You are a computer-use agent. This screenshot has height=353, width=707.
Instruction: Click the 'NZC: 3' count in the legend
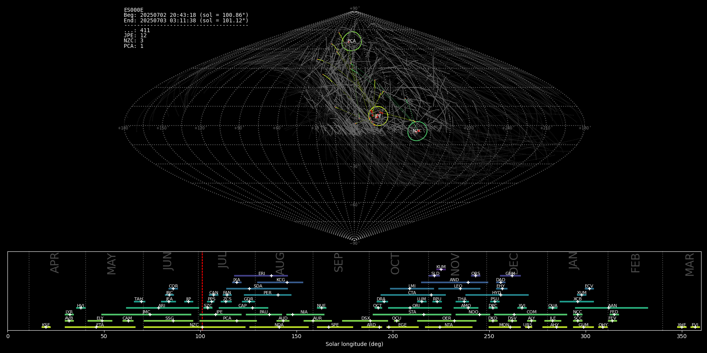point(134,41)
